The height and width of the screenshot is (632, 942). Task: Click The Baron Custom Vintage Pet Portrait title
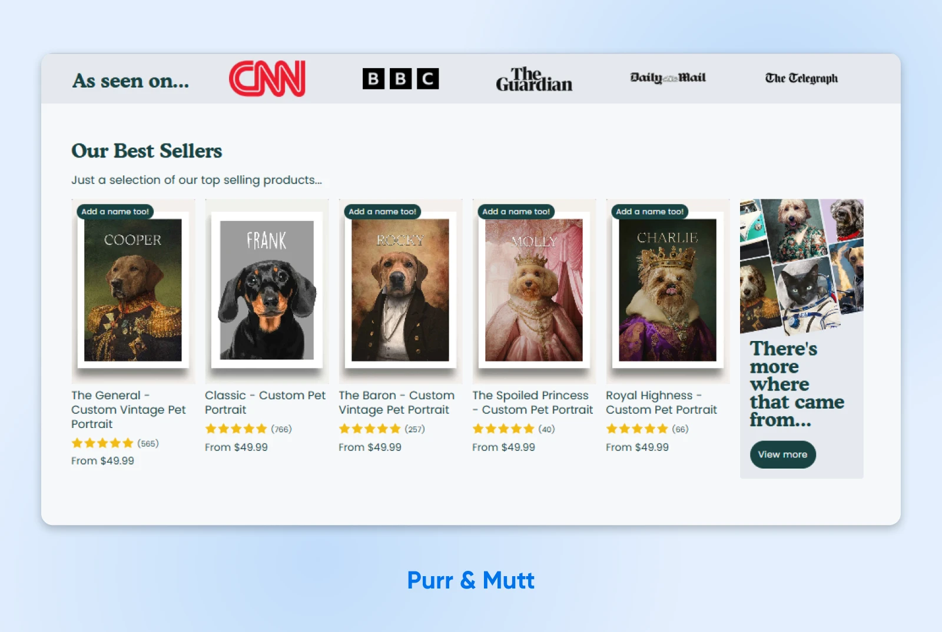(x=396, y=403)
